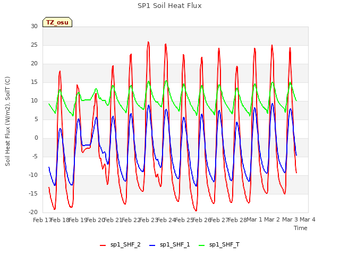Click the chart title SP1 Soil Heat Flux
Image resolution: width=340 pixels, height=255 pixels.
coord(169,6)
